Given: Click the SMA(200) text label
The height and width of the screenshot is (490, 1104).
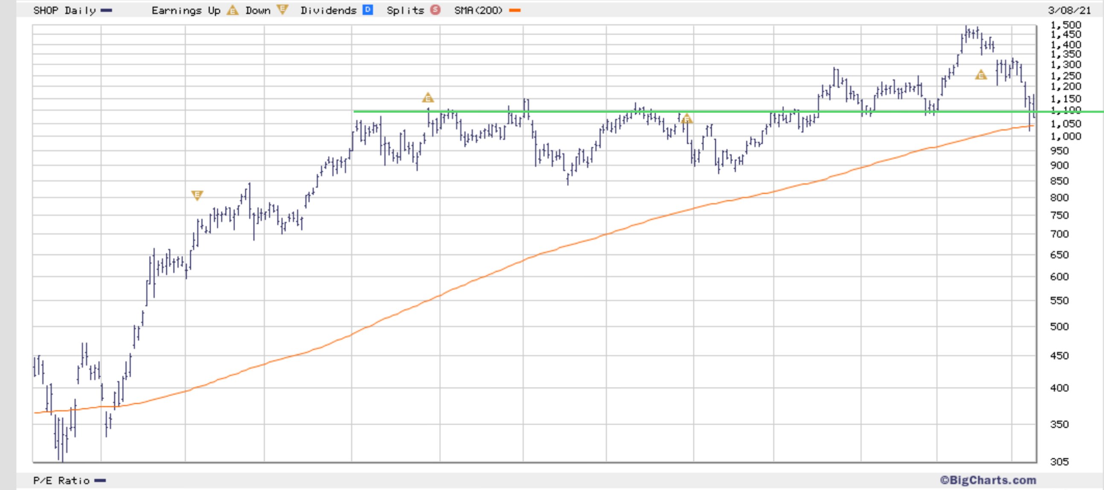Looking at the screenshot, I should (x=478, y=10).
